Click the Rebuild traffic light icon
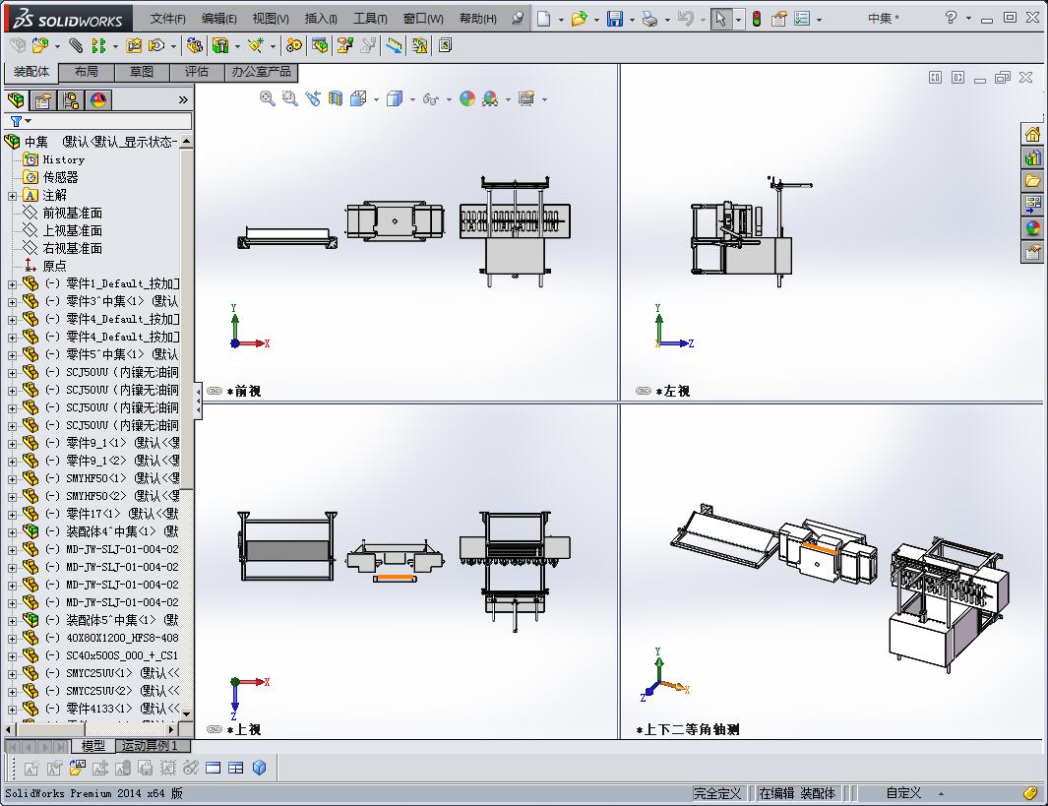The image size is (1048, 806). [x=757, y=19]
